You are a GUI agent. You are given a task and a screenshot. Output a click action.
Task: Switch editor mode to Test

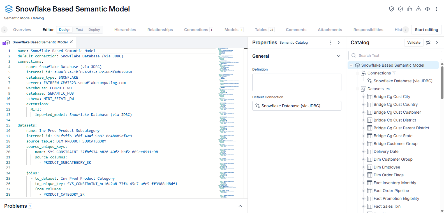[79, 30]
